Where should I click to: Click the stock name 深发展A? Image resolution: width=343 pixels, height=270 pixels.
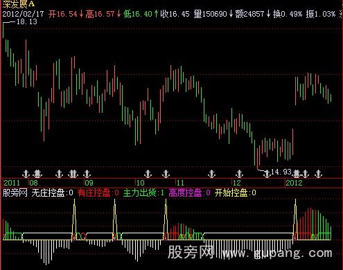point(19,4)
